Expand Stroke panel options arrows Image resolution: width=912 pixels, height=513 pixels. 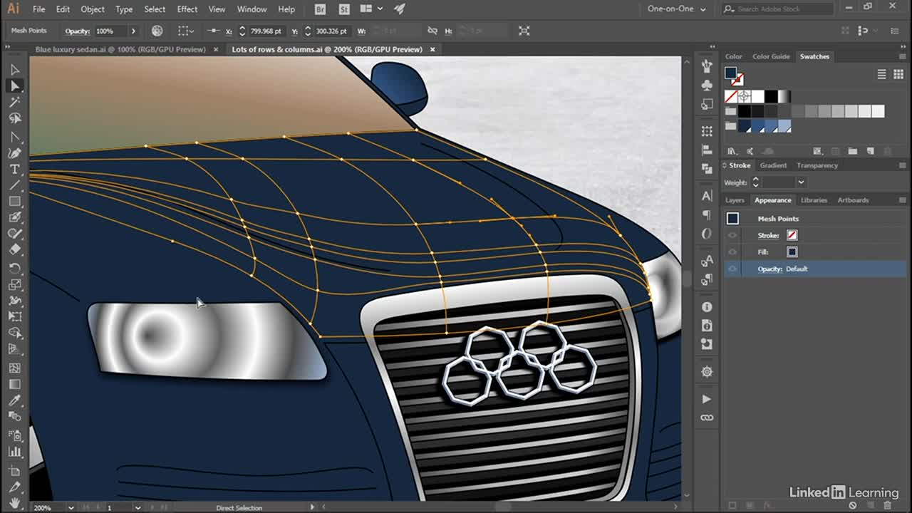point(725,165)
